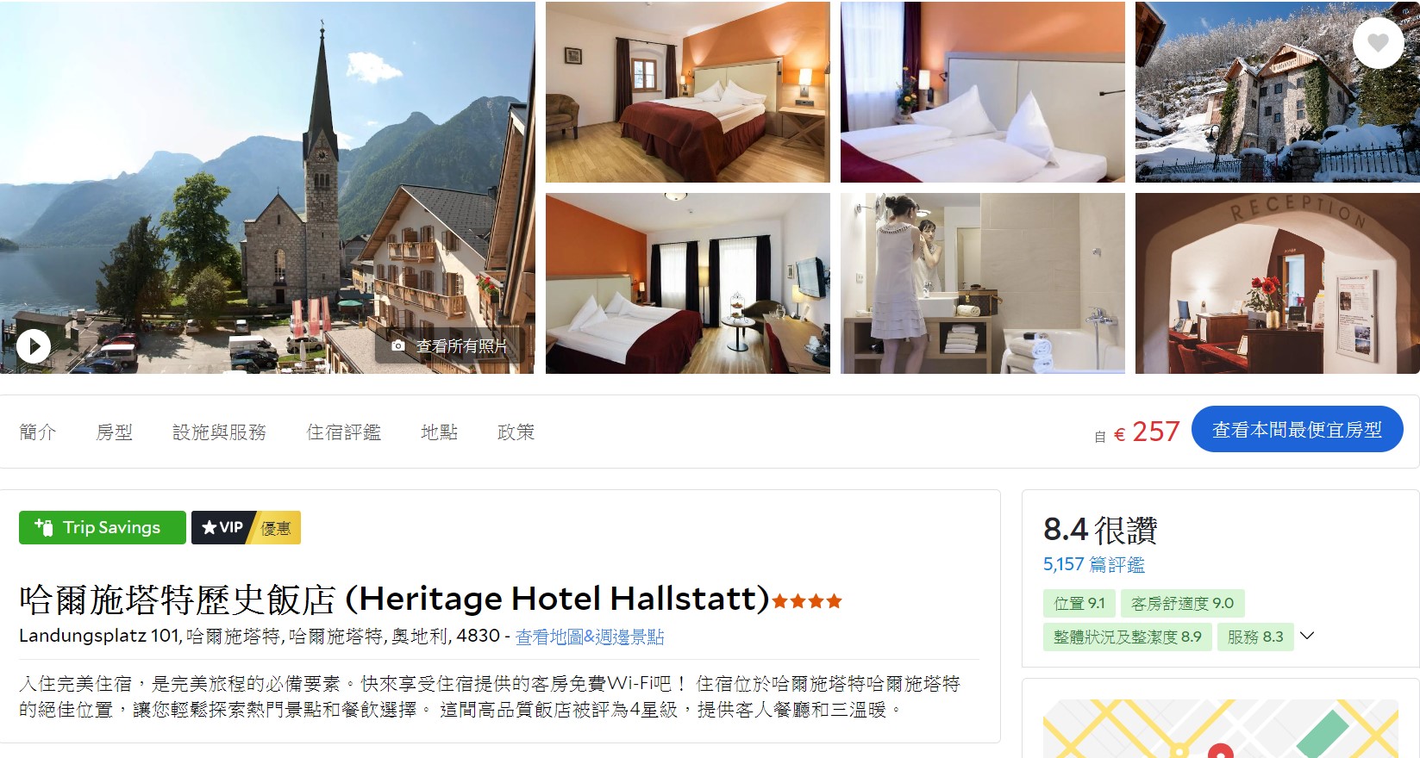Screen dimensions: 1420x758
Task: Open the 住宿評鑑 tab
Action: coord(343,432)
